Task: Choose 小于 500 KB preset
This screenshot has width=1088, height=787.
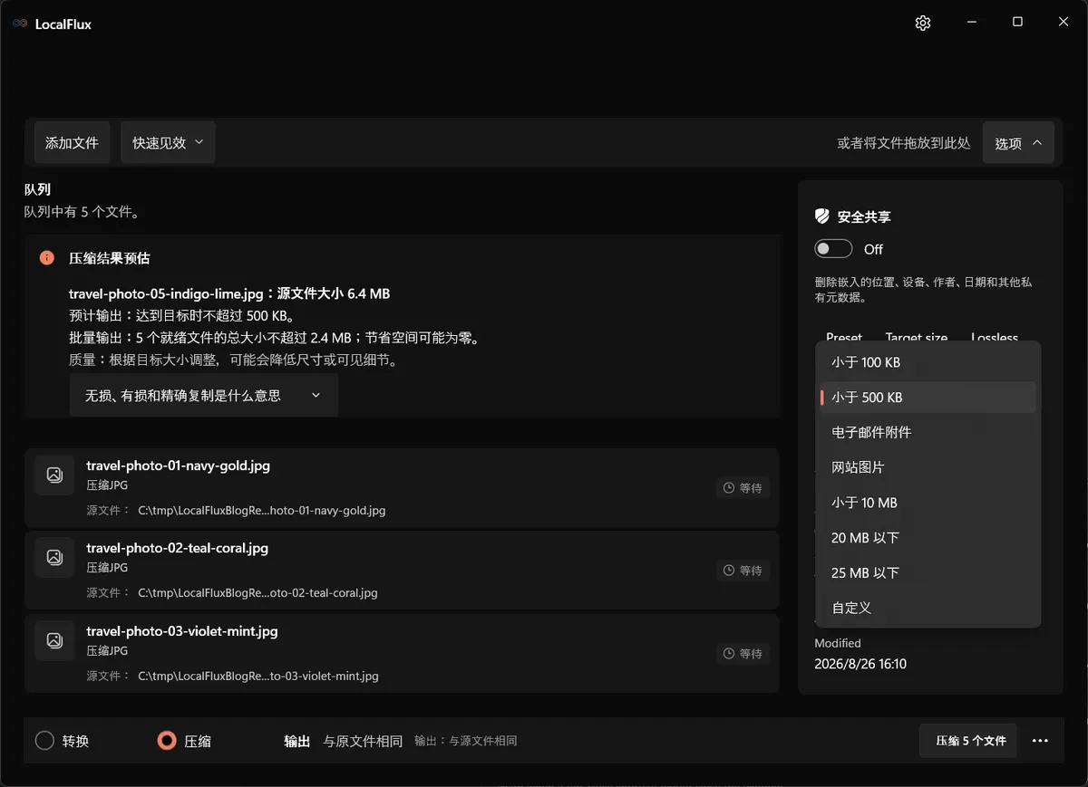Action: tap(928, 398)
